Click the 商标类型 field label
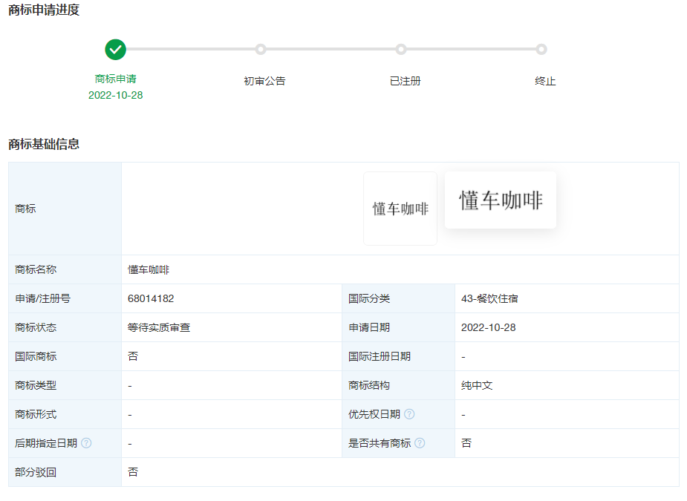 coord(36,385)
